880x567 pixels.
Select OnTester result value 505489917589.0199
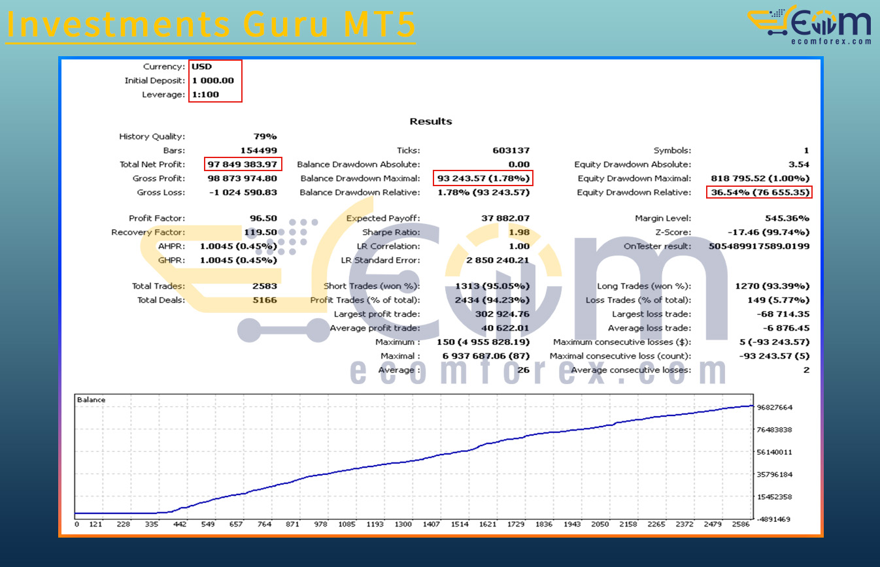[x=760, y=246]
